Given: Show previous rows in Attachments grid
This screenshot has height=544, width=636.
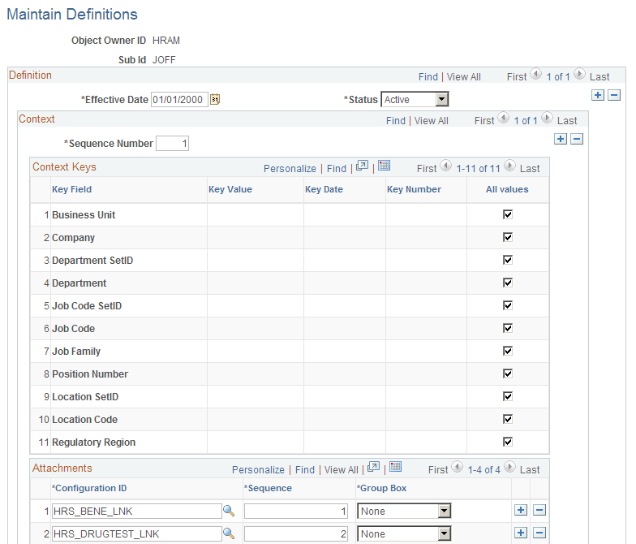Looking at the screenshot, I should pyautogui.click(x=458, y=468).
